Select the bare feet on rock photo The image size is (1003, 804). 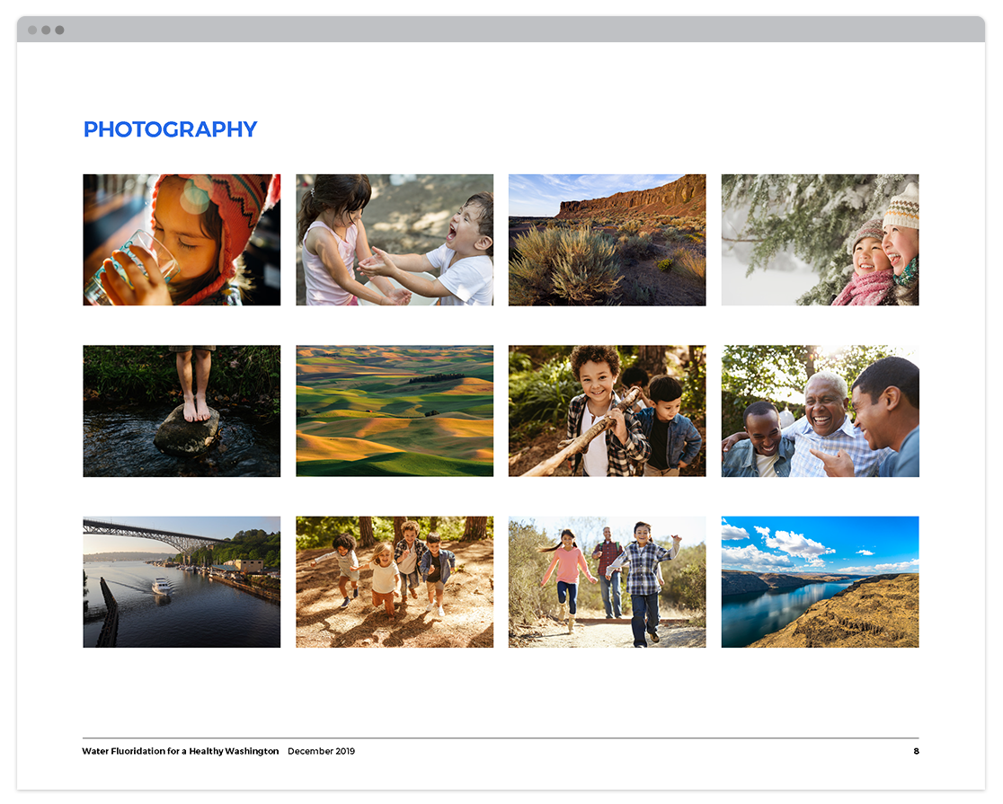coord(182,411)
